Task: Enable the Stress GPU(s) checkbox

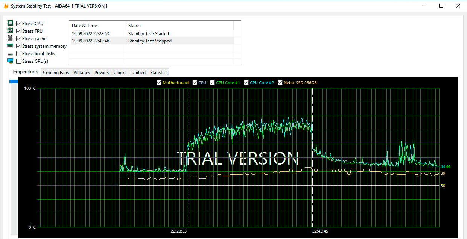Action: tap(19, 61)
